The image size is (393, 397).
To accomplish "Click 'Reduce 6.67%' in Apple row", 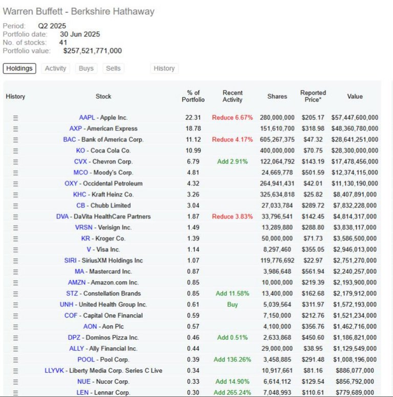I will 232,118.
